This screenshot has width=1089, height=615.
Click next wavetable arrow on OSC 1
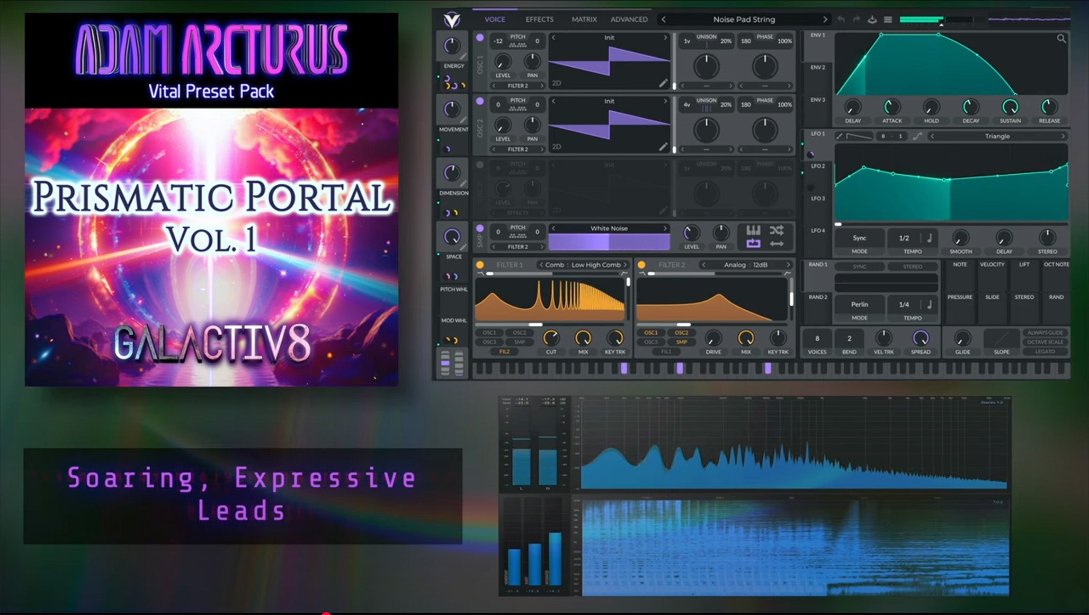click(x=665, y=38)
